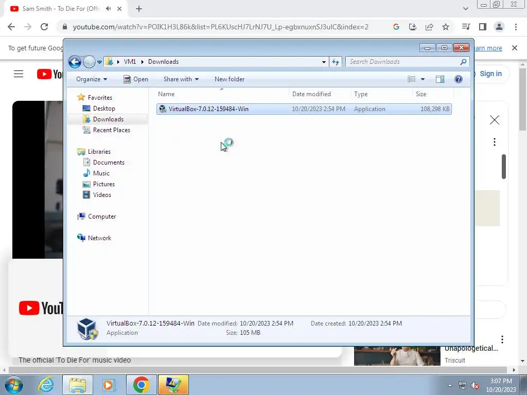
Task: Click the search magnifier icon in Explorer
Action: pyautogui.click(x=464, y=62)
